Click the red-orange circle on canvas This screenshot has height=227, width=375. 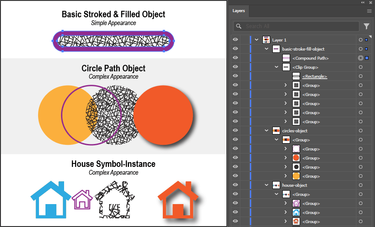coord(163,115)
